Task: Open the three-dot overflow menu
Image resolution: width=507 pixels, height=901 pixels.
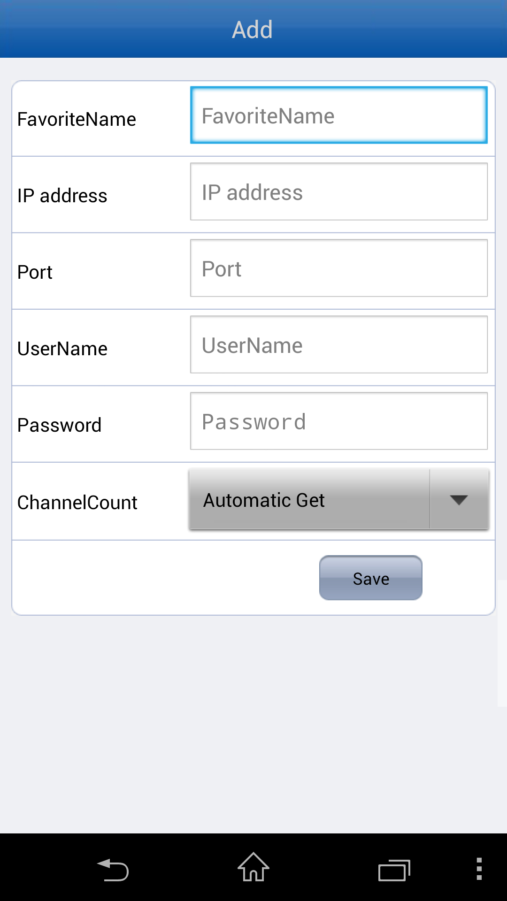Action: pos(479,869)
